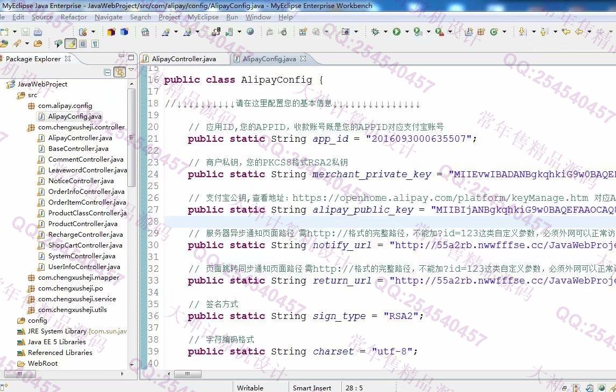Open the External Tools dropdown arrow
This screenshot has width=616, height=392.
(x=450, y=32)
